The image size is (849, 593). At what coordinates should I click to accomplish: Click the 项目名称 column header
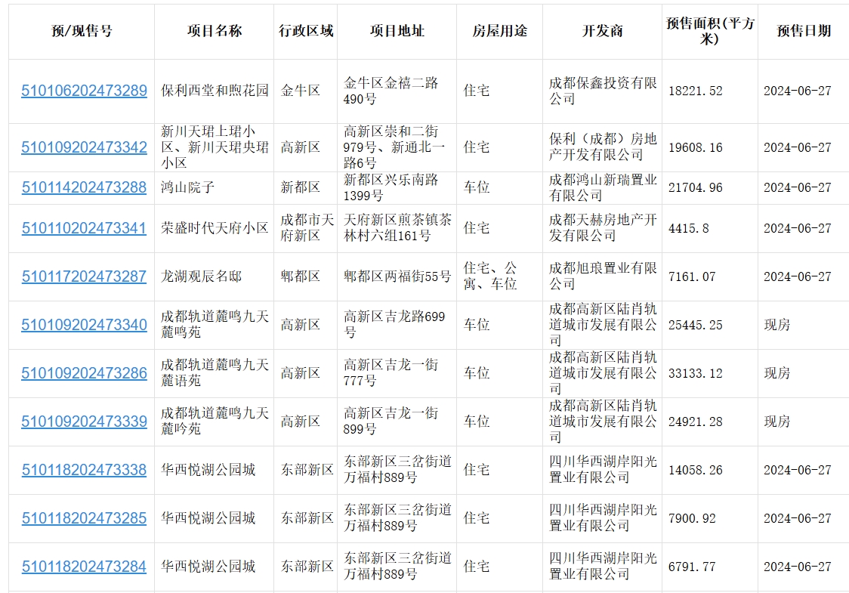coord(215,31)
